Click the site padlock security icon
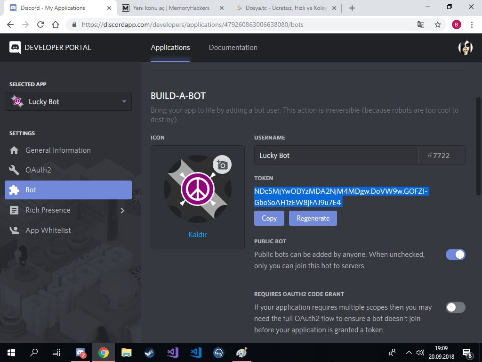Screen dimensions: 482x362 click(74, 25)
